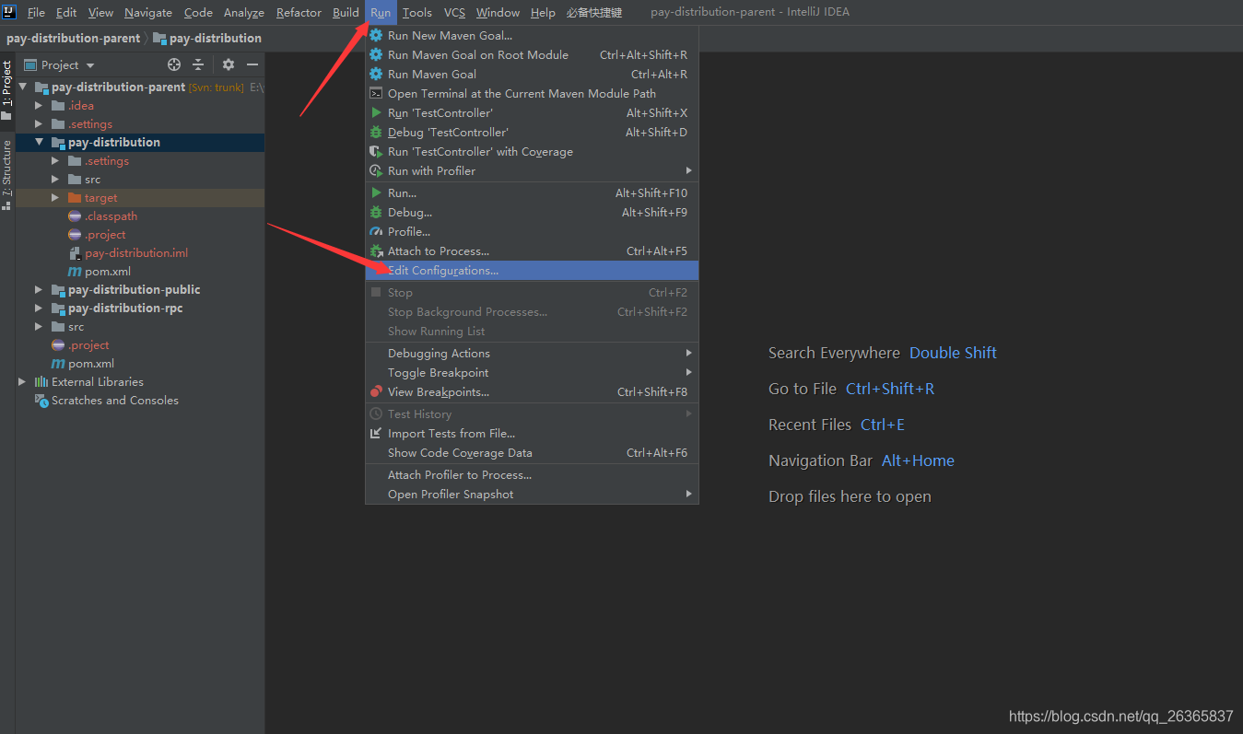
Task: Collapse the pay-distribution-parent root arrow
Action: [22, 87]
